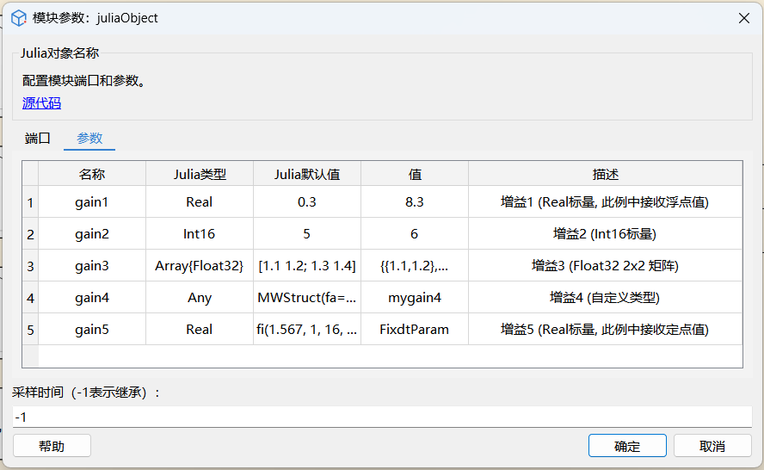Select the gain4 name cell

(x=92, y=298)
